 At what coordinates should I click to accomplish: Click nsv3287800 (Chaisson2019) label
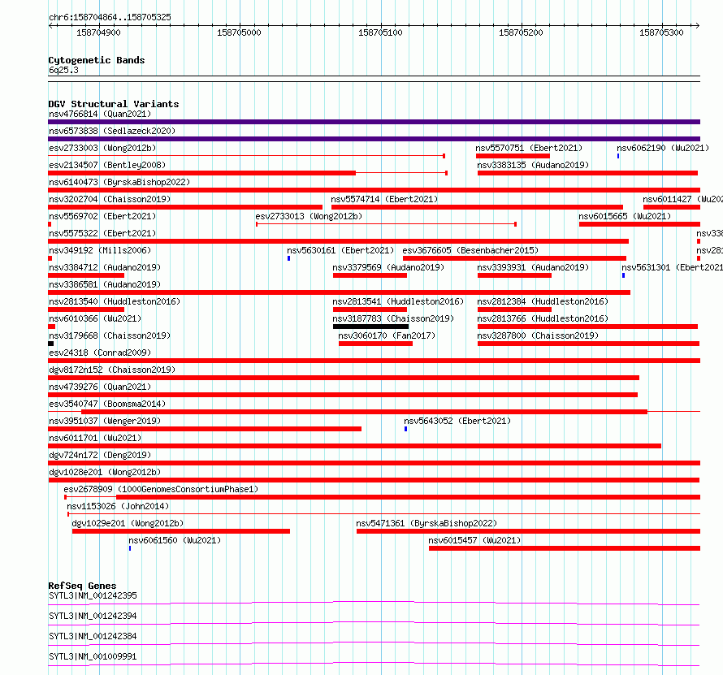tap(538, 335)
